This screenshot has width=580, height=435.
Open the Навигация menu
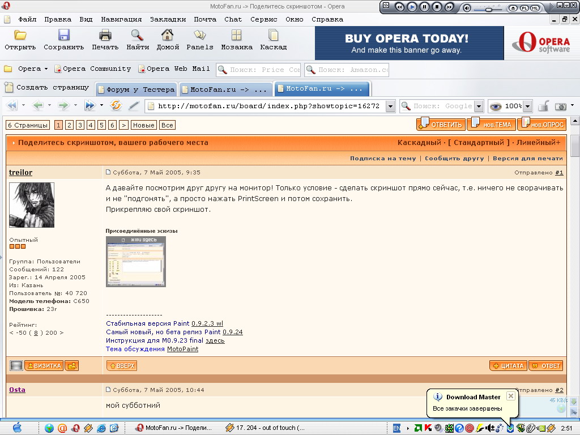click(121, 19)
